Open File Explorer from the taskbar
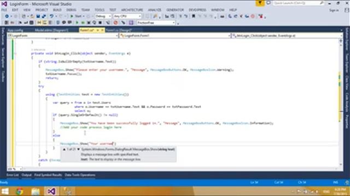This screenshot has height=196, width=350. click(x=35, y=191)
